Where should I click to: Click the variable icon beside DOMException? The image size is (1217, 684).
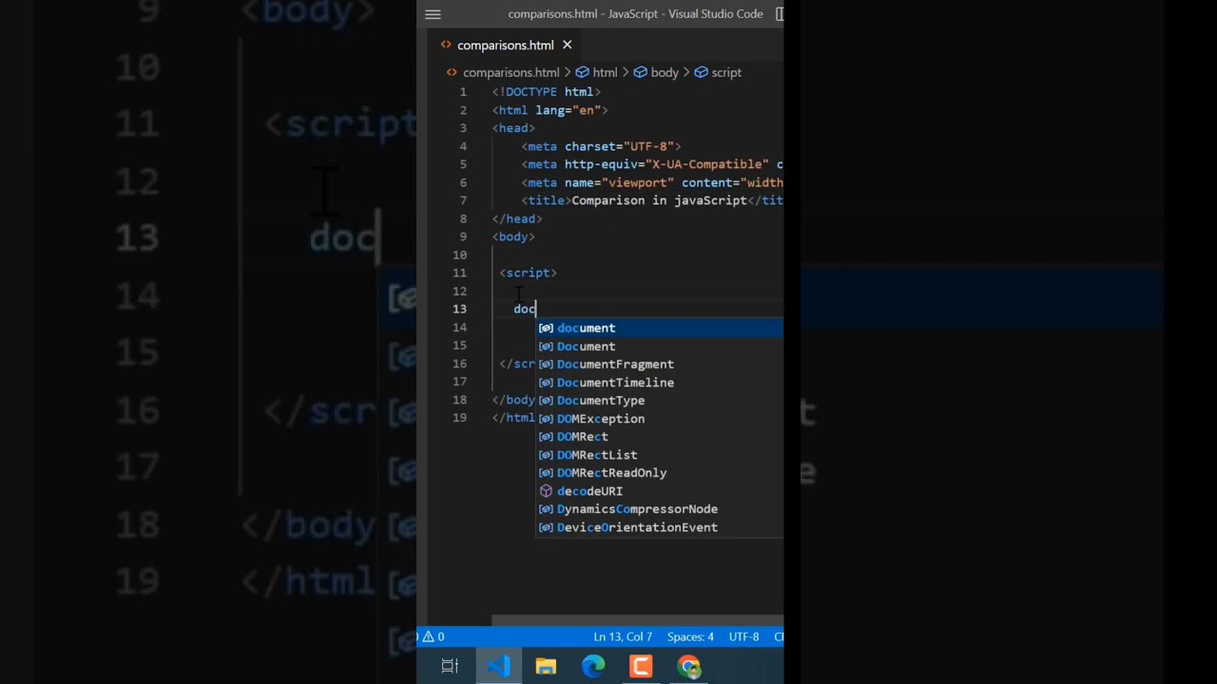pyautogui.click(x=546, y=418)
